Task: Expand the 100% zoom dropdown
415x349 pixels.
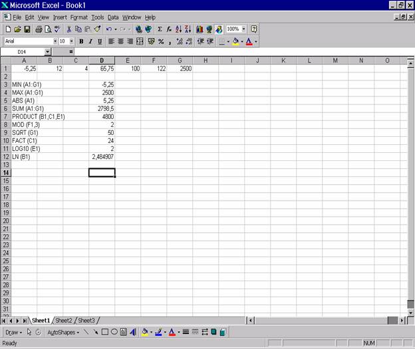Action: [x=243, y=29]
